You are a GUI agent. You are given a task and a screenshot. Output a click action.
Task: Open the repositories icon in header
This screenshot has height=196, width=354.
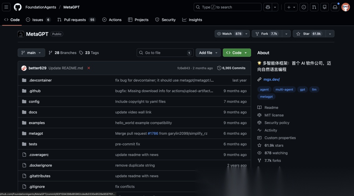pyautogui.click(x=324, y=7)
